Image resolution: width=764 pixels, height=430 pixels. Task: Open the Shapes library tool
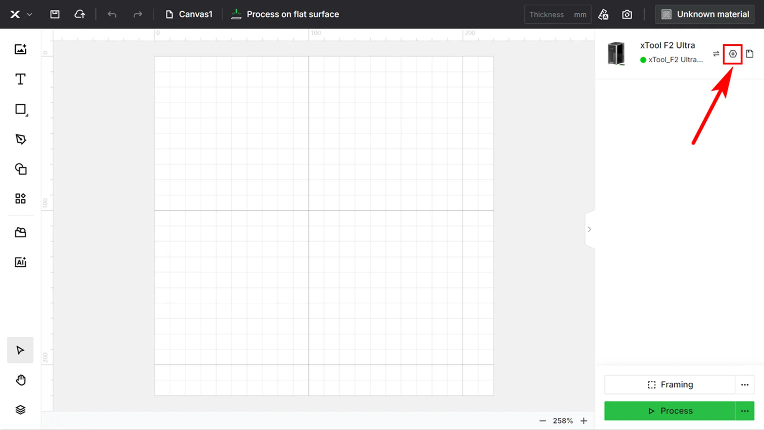pos(21,169)
